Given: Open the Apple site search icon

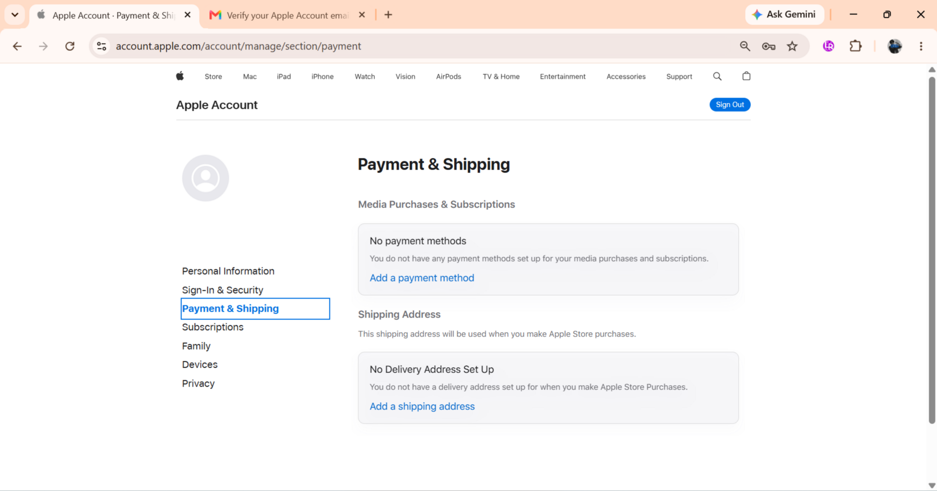Looking at the screenshot, I should (717, 76).
